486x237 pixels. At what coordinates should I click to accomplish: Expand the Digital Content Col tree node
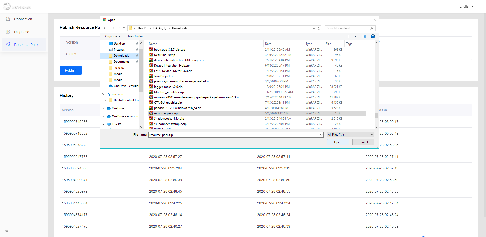105,100
